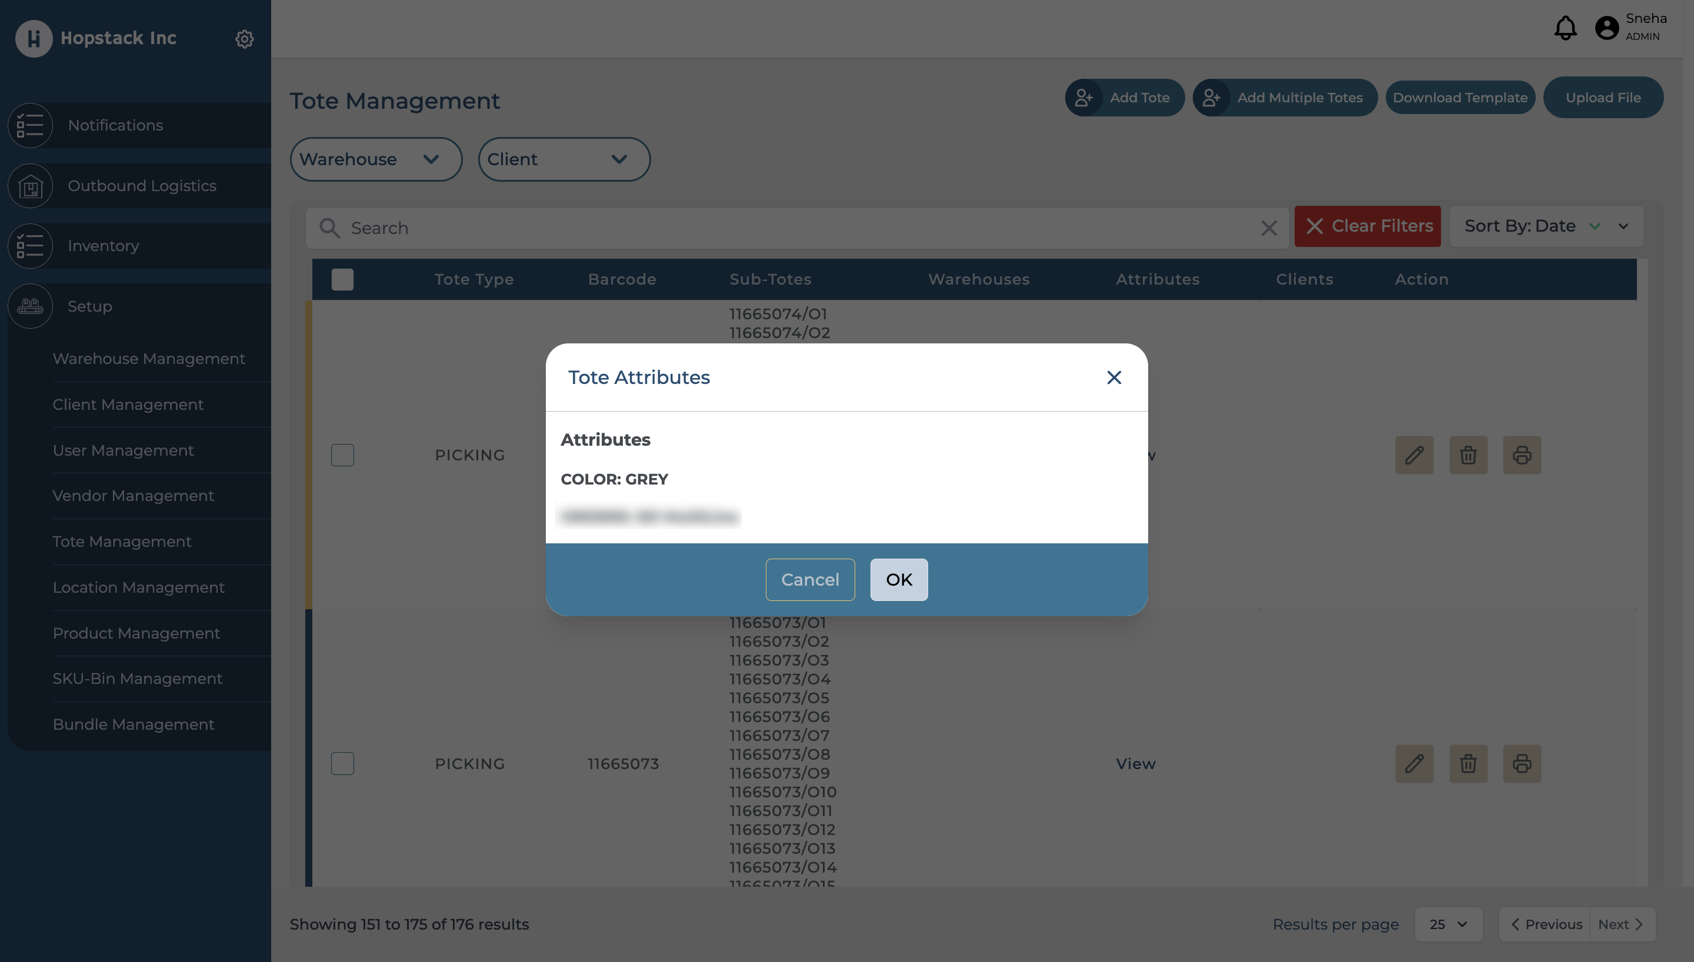The height and width of the screenshot is (962, 1694).
Task: Check the first PICKING tote row checkbox
Action: 342,455
